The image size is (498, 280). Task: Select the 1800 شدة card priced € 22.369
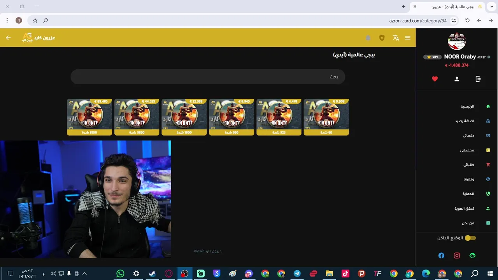(184, 117)
